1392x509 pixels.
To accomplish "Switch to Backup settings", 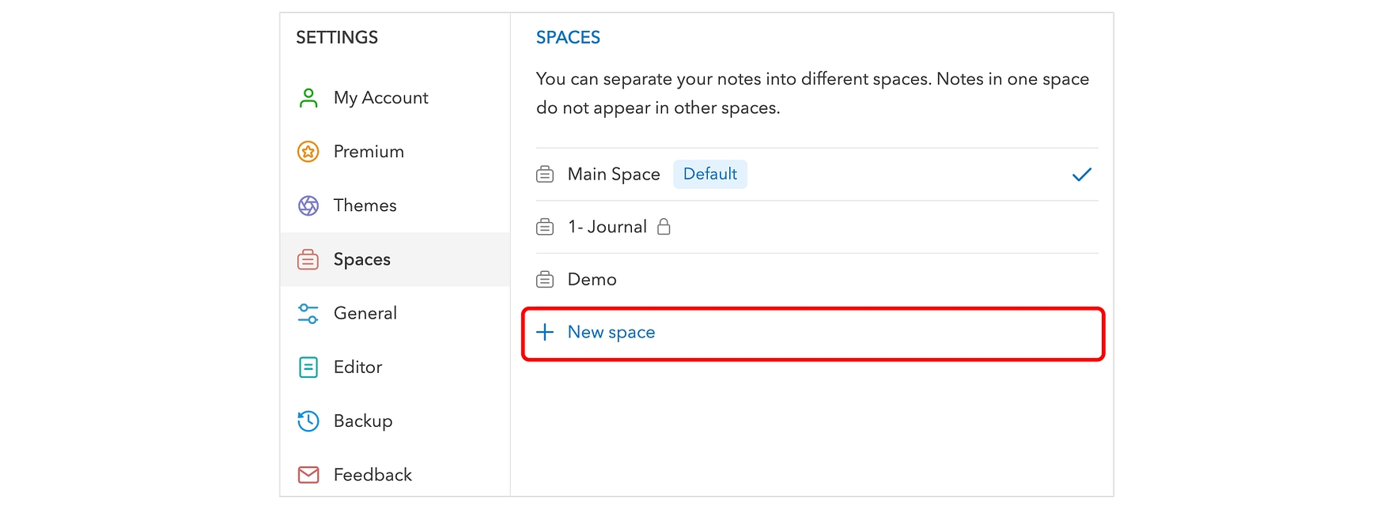I will pyautogui.click(x=363, y=421).
